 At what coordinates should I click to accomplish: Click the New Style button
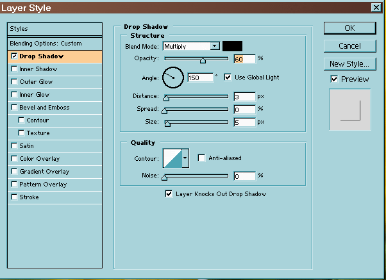(349, 64)
